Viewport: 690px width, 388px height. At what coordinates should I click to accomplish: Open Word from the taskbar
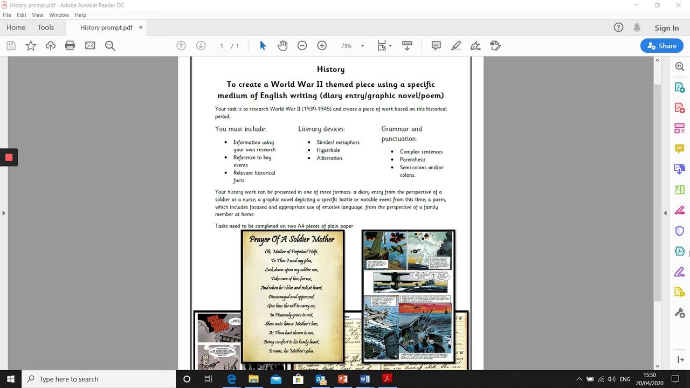[364, 379]
